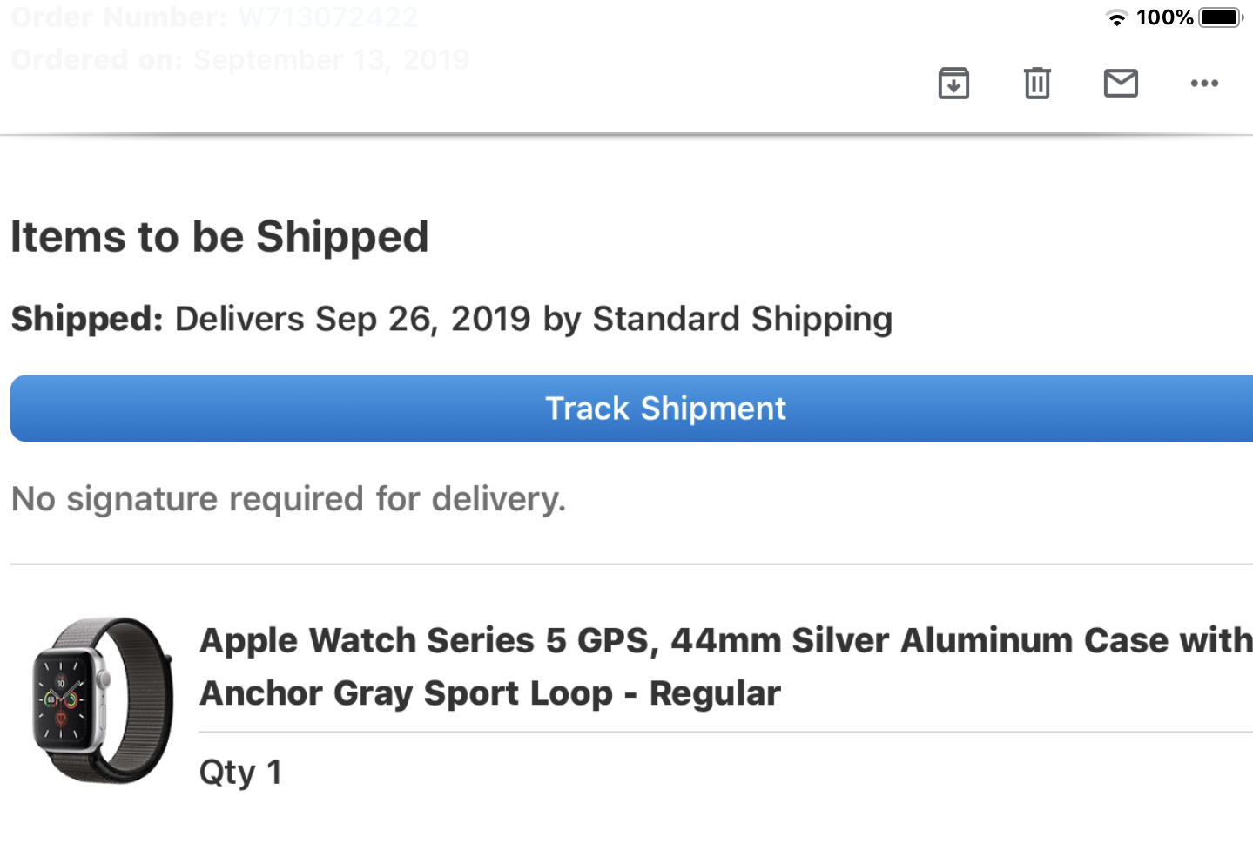Open the Apple Watch product image
The width and height of the screenshot is (1253, 851).
pos(103,701)
